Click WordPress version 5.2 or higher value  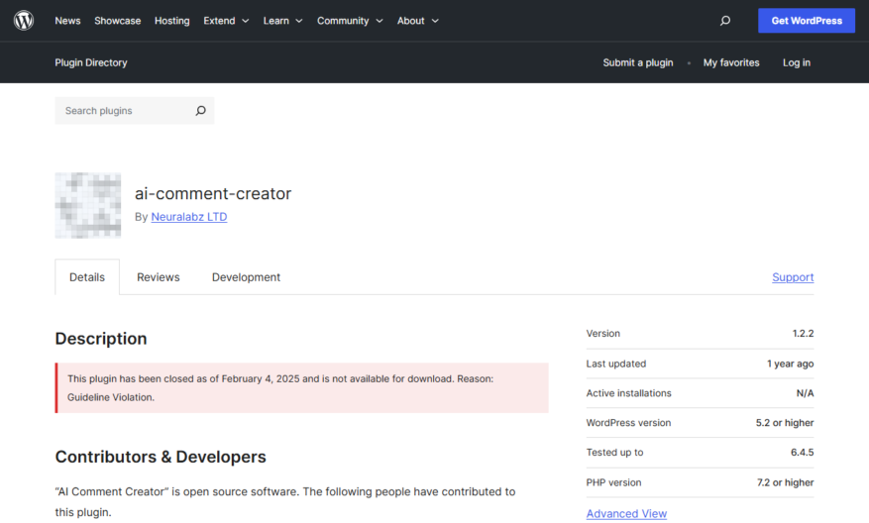[x=785, y=423]
